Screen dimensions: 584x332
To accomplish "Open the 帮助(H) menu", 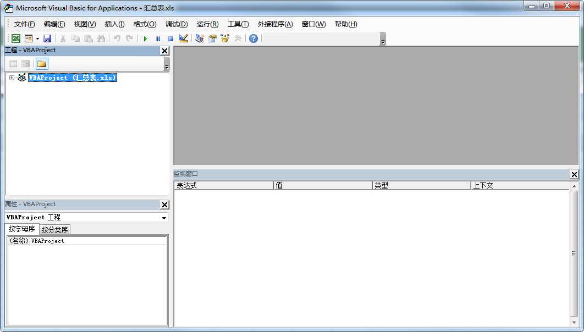I will coord(346,24).
